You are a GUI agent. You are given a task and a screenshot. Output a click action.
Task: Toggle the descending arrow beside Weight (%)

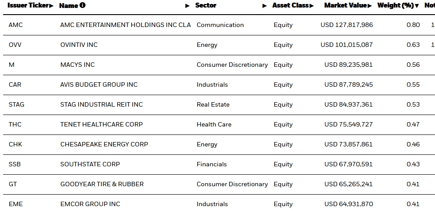coord(417,6)
